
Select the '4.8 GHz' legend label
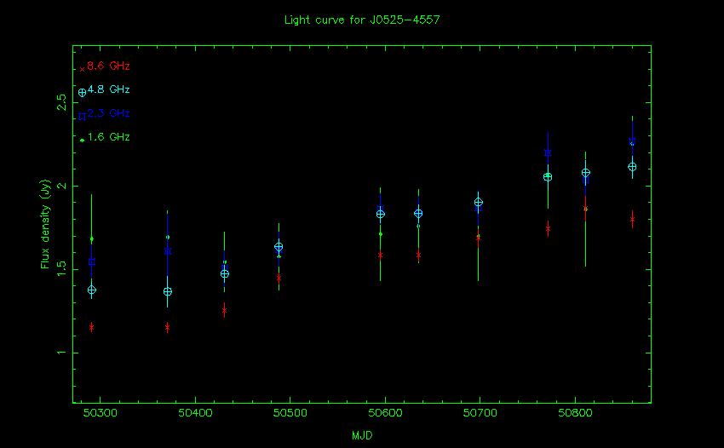tap(108, 89)
